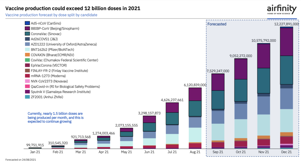Click the value 12,227,891,000
This screenshot has width=301, height=161.
point(286,24)
